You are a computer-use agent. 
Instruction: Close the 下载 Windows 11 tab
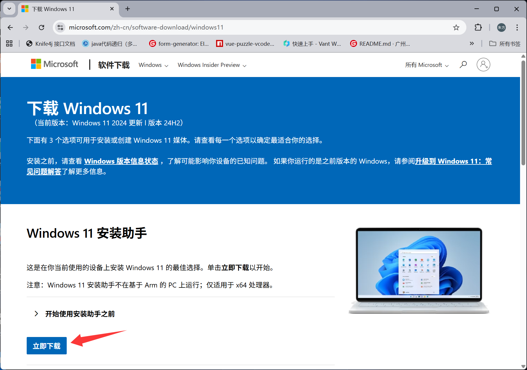[112, 9]
